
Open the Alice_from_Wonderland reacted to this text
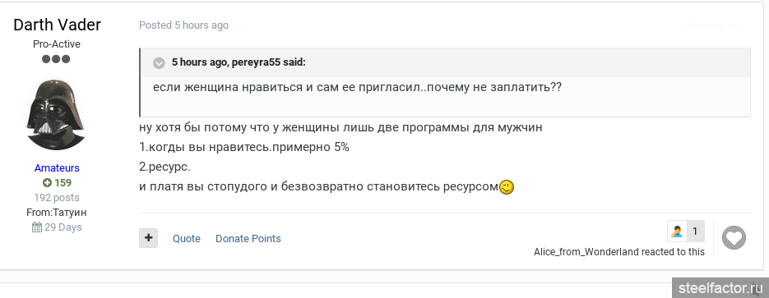(619, 252)
